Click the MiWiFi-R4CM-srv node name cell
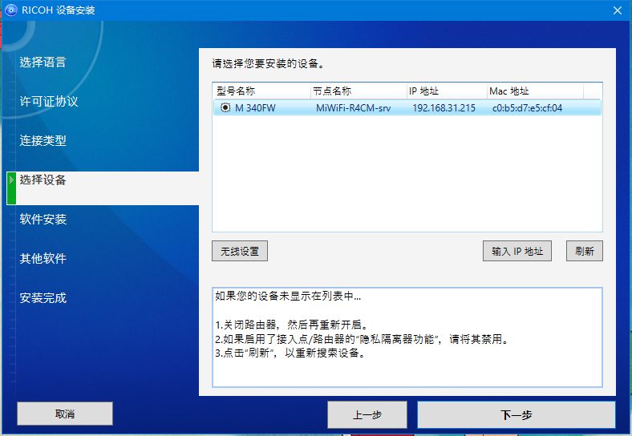 tap(353, 108)
